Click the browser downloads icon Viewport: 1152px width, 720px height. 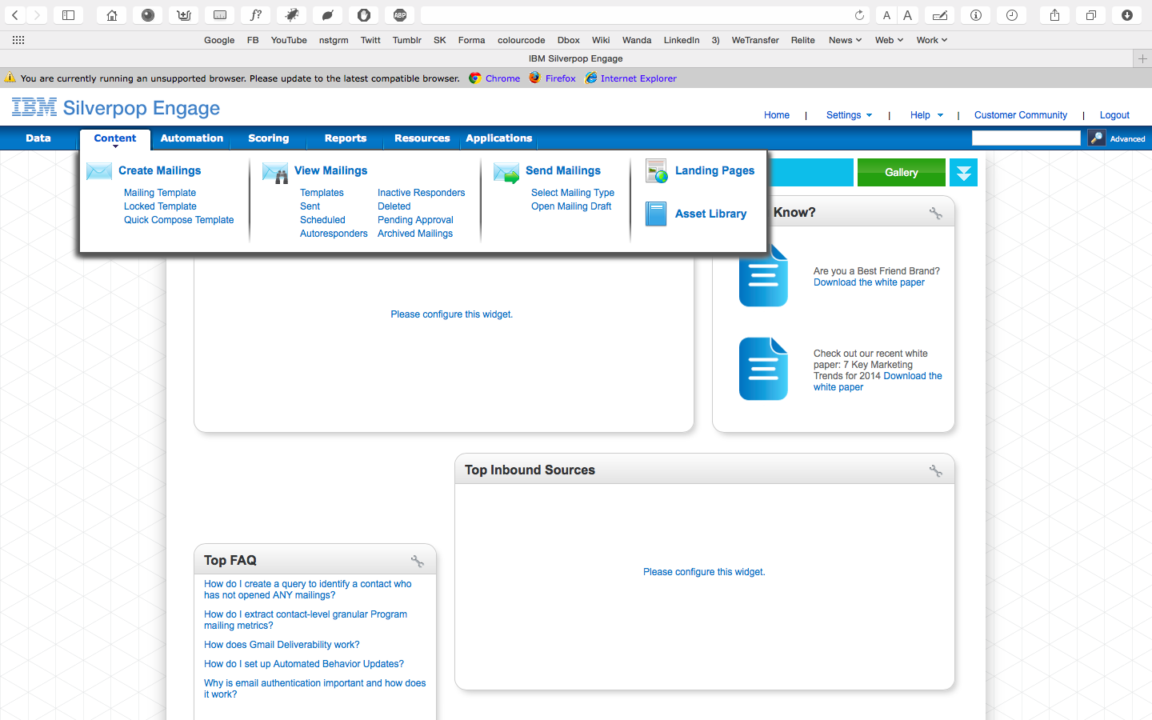1126,15
